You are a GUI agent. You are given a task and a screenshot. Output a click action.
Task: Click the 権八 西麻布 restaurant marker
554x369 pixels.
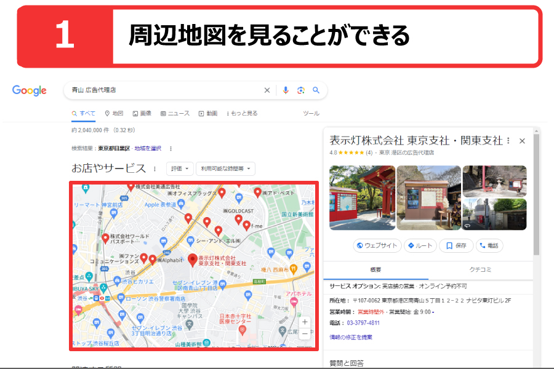click(293, 269)
